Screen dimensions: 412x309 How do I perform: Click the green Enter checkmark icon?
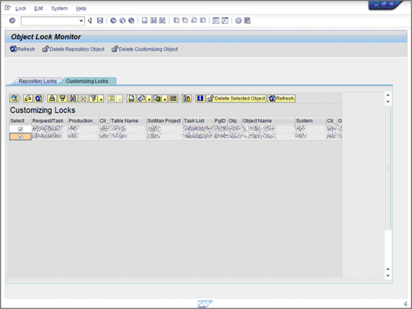pyautogui.click(x=12, y=21)
